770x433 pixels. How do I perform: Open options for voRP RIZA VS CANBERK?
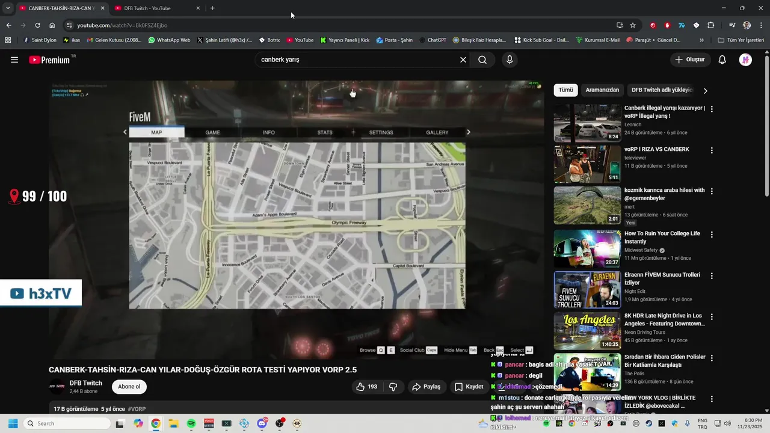click(x=712, y=150)
